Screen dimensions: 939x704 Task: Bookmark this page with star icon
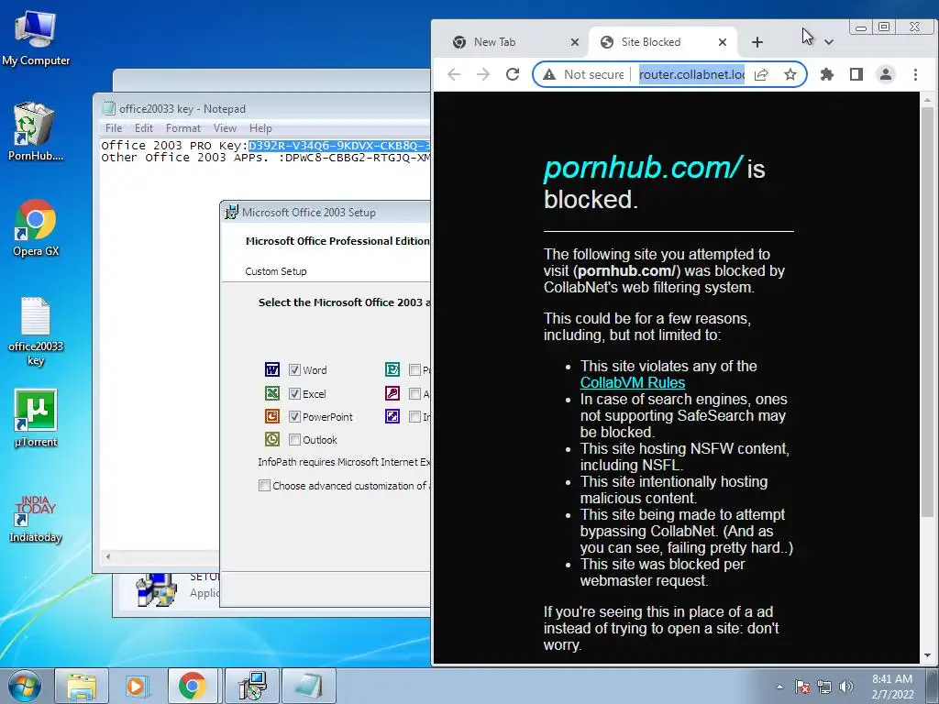(790, 74)
